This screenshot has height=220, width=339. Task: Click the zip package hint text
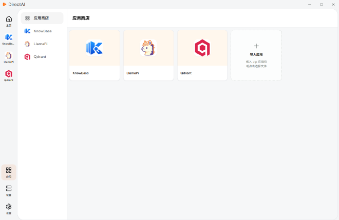tap(256, 64)
